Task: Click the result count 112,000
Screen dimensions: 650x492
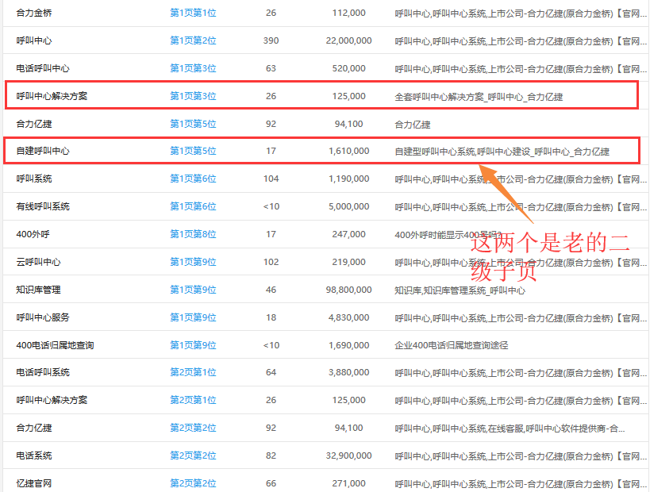Action: coord(348,13)
